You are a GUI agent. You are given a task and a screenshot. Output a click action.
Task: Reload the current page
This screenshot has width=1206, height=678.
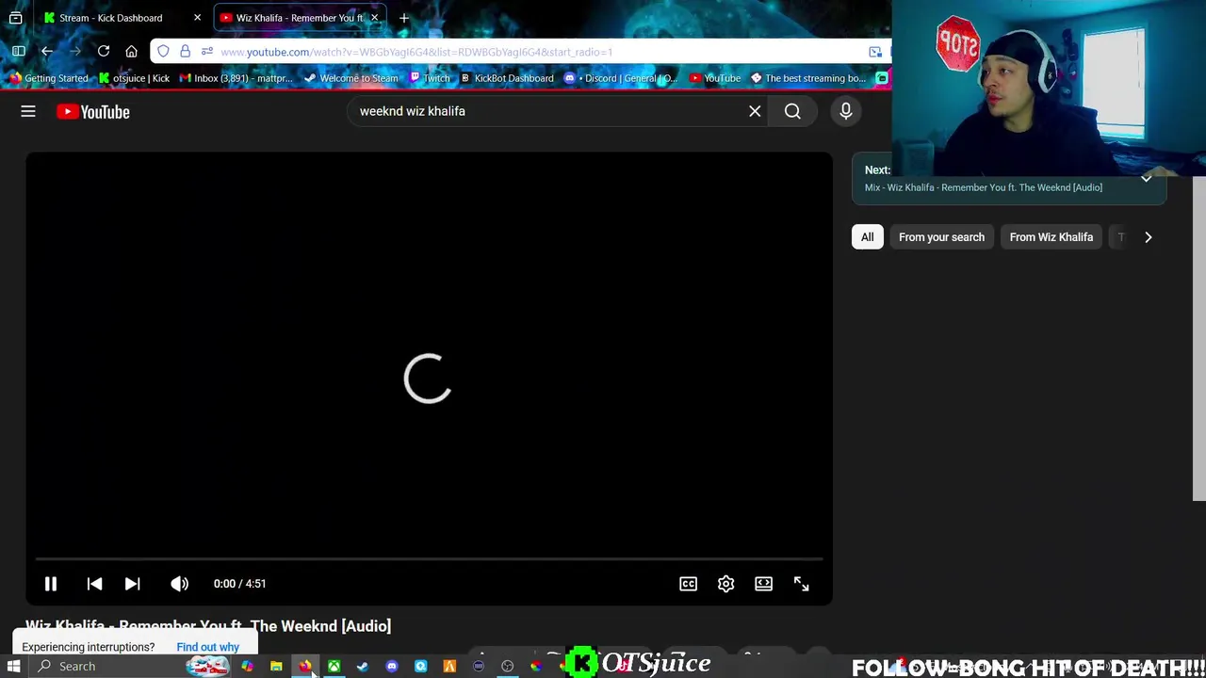pos(104,52)
